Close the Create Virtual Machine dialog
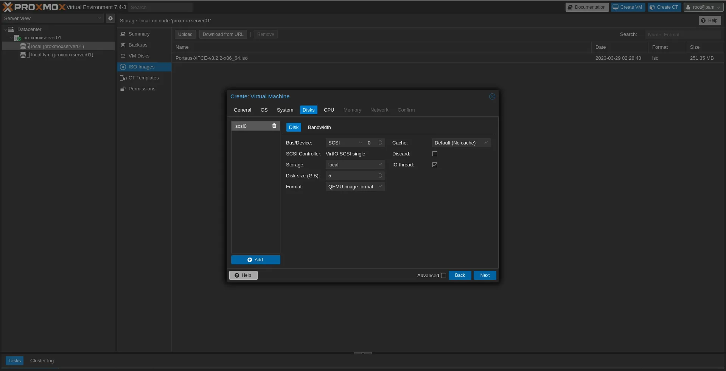The width and height of the screenshot is (726, 371). click(x=492, y=96)
